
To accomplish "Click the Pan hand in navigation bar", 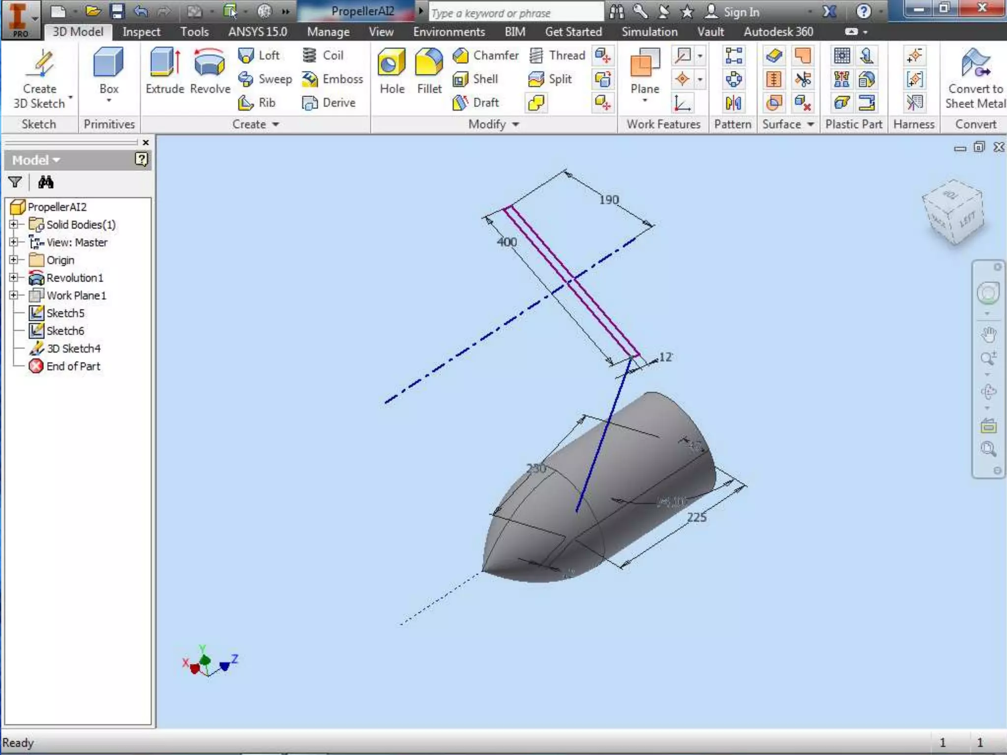I will (x=988, y=335).
